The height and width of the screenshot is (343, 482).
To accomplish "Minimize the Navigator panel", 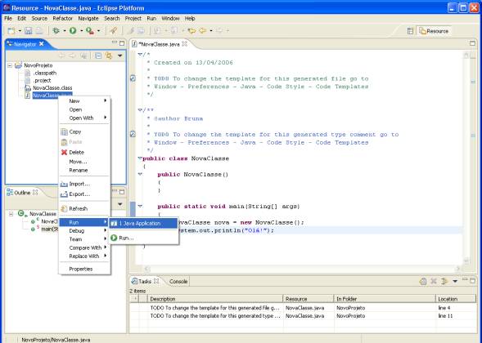I will 115,42.
